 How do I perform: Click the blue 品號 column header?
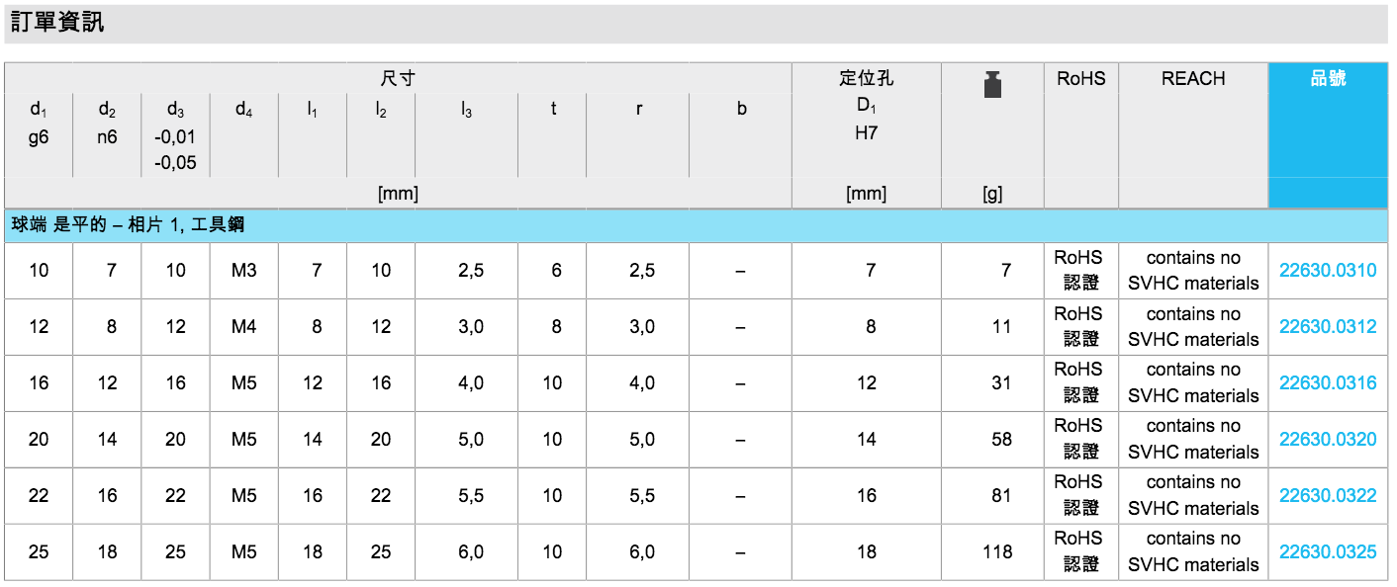click(x=1328, y=79)
